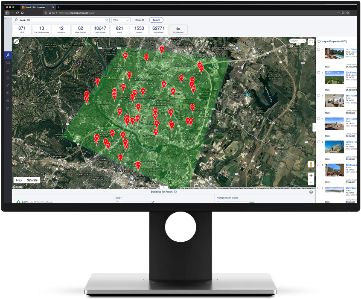
Task: Select the Search magnifier in left sidebar
Action: (x=8, y=55)
